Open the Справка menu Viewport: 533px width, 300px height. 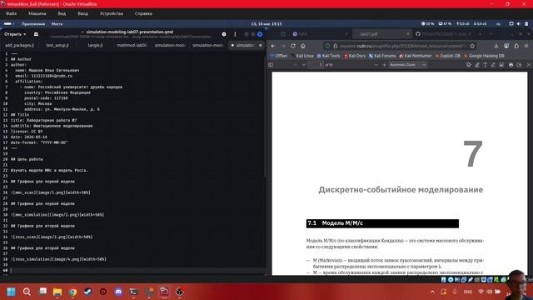(x=143, y=13)
